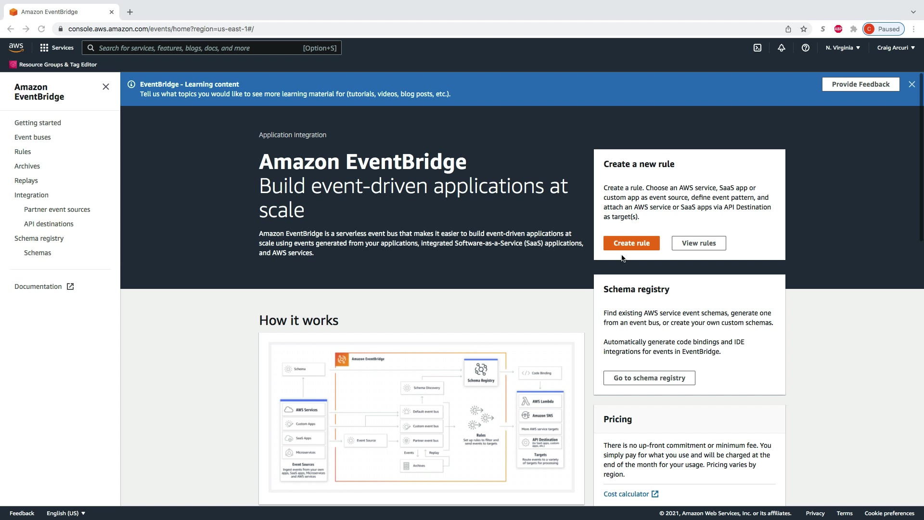924x520 pixels.
Task: Open the notifications bell icon
Action: (x=782, y=48)
